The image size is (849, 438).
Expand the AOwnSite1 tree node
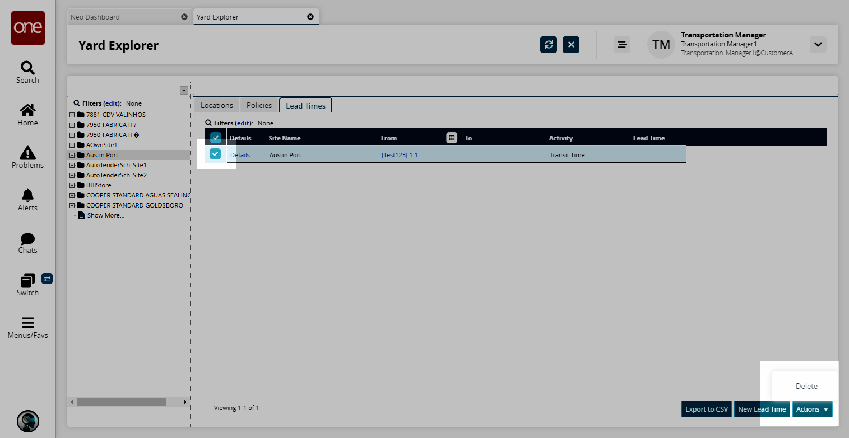(72, 145)
